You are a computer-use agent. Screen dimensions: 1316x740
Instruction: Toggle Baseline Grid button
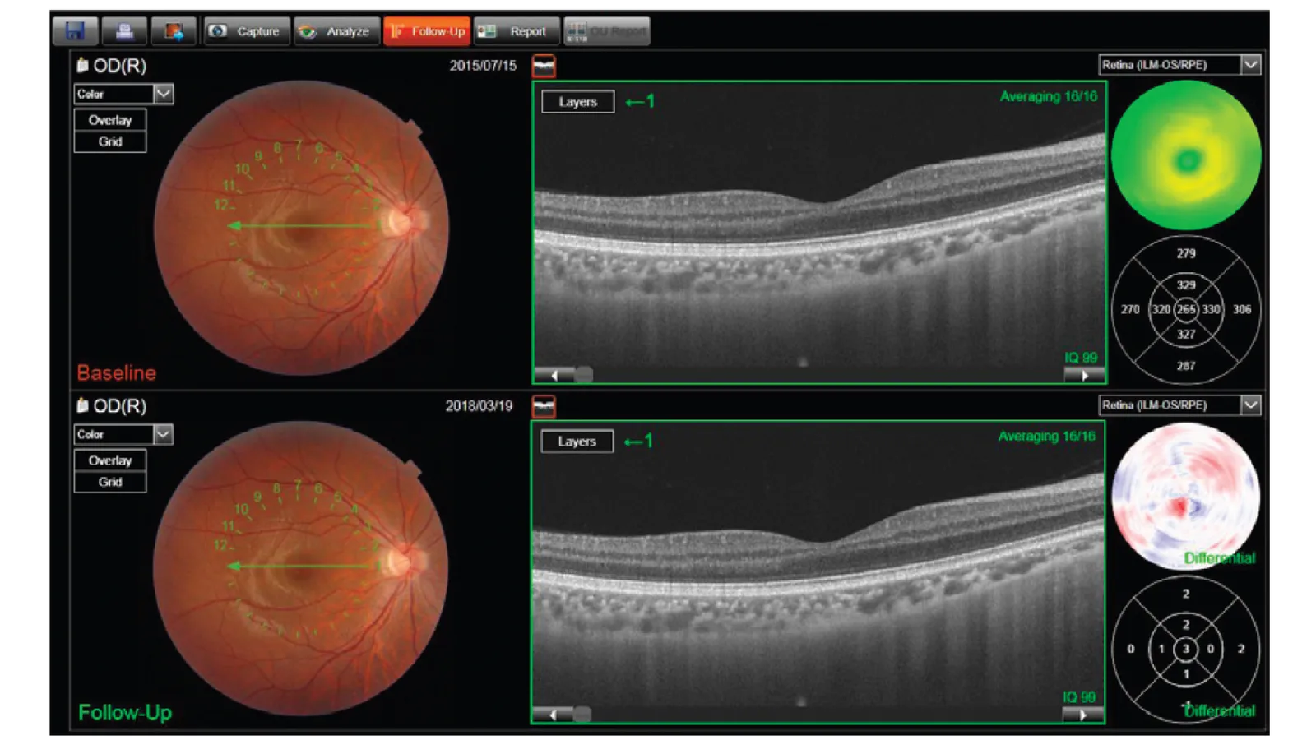pos(110,141)
